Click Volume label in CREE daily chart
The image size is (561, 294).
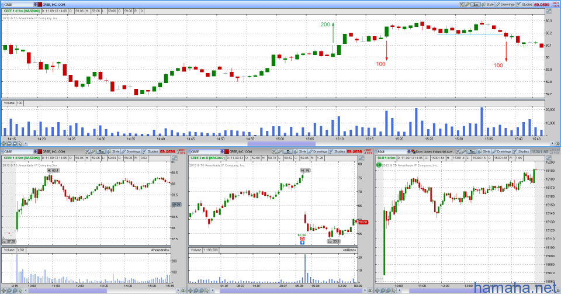click(196, 250)
